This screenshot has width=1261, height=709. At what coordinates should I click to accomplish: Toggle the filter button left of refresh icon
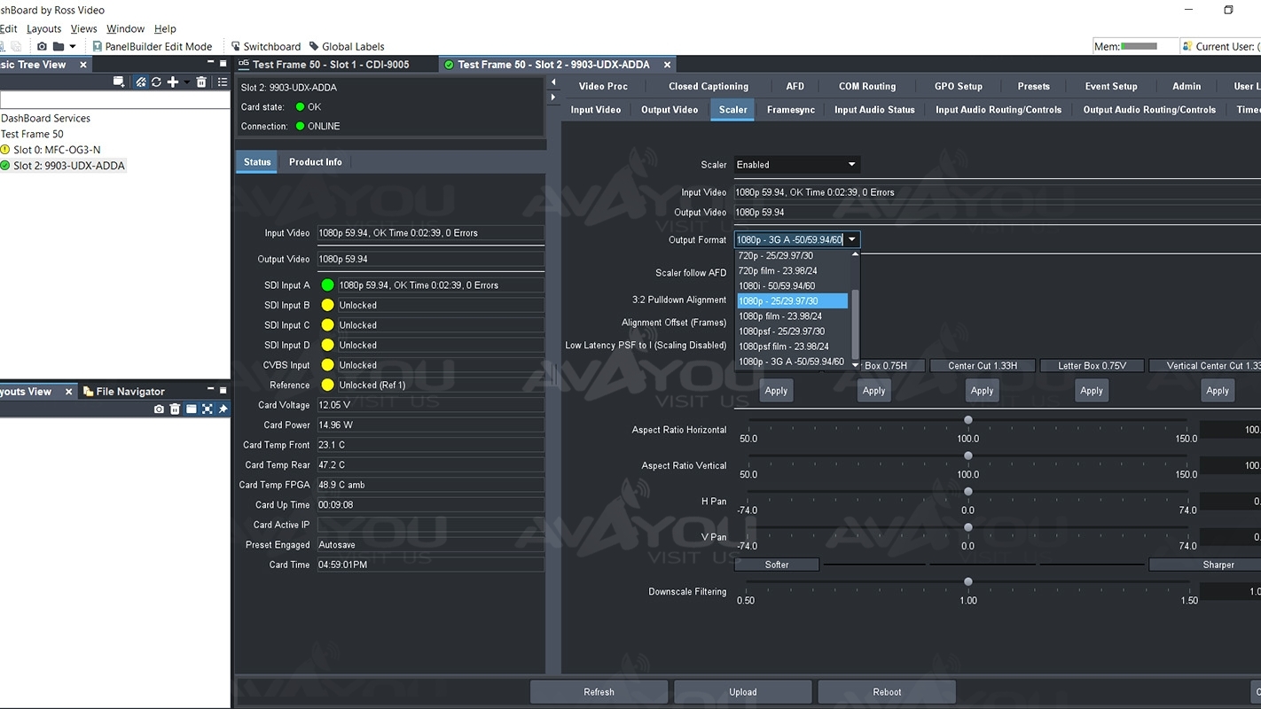pos(140,82)
